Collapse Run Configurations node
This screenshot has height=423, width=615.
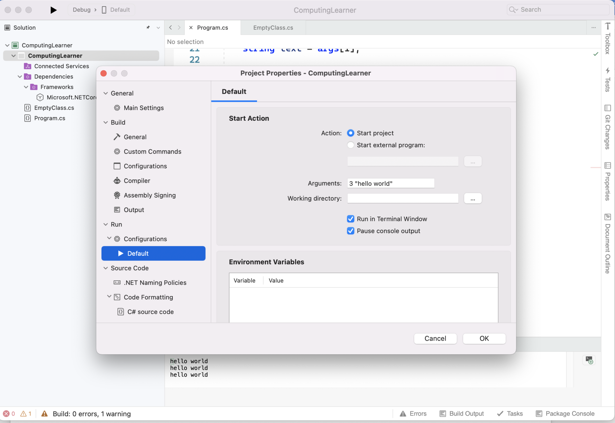(x=109, y=238)
